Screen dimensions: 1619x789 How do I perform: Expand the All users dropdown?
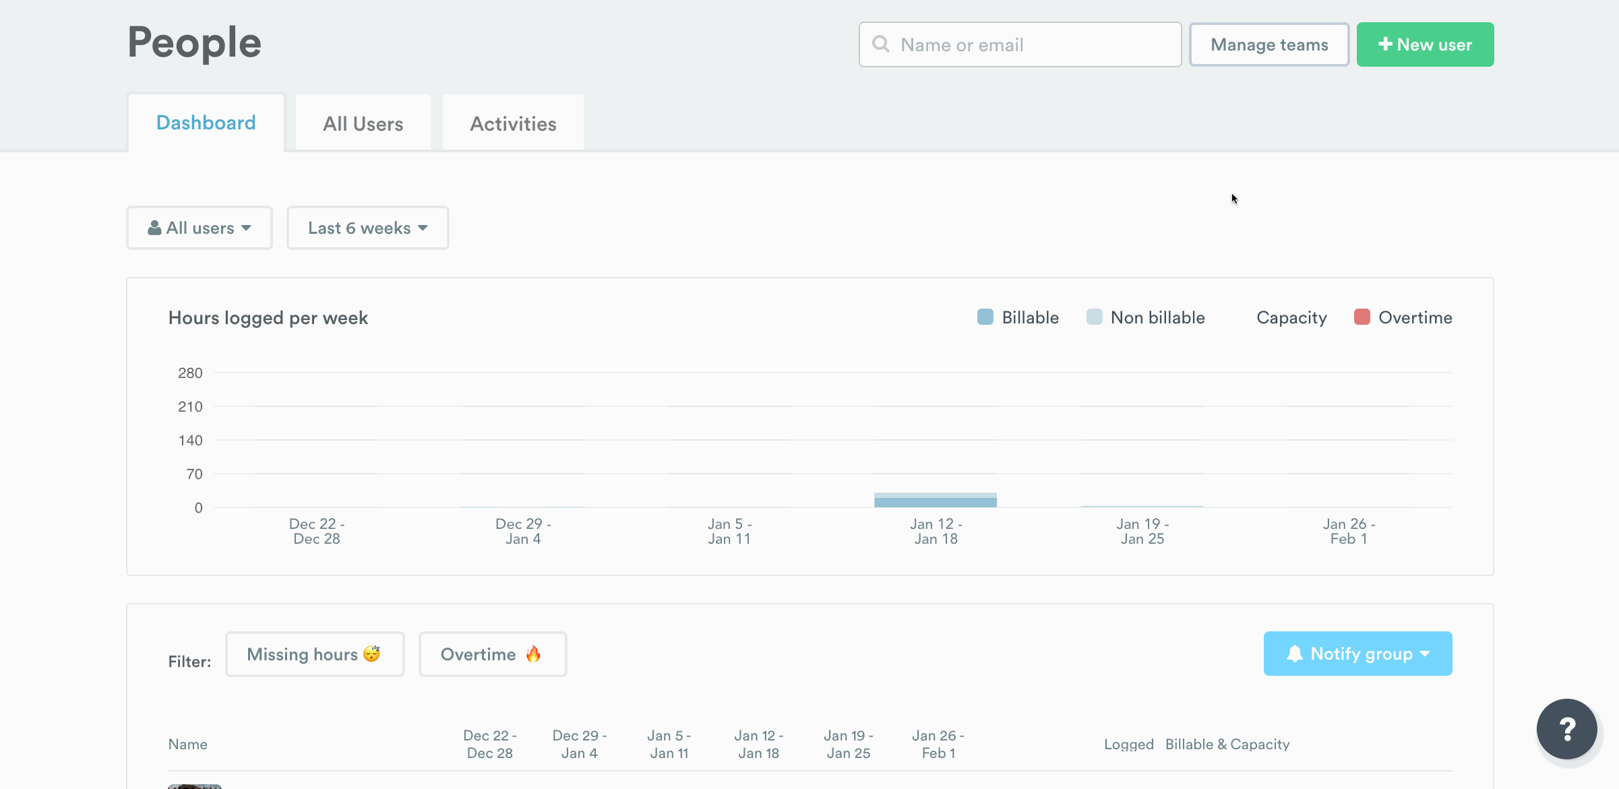pos(200,228)
